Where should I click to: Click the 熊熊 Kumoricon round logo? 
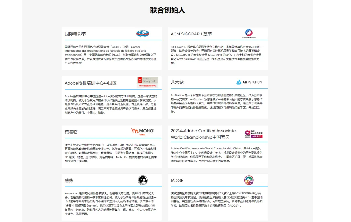click(143, 180)
